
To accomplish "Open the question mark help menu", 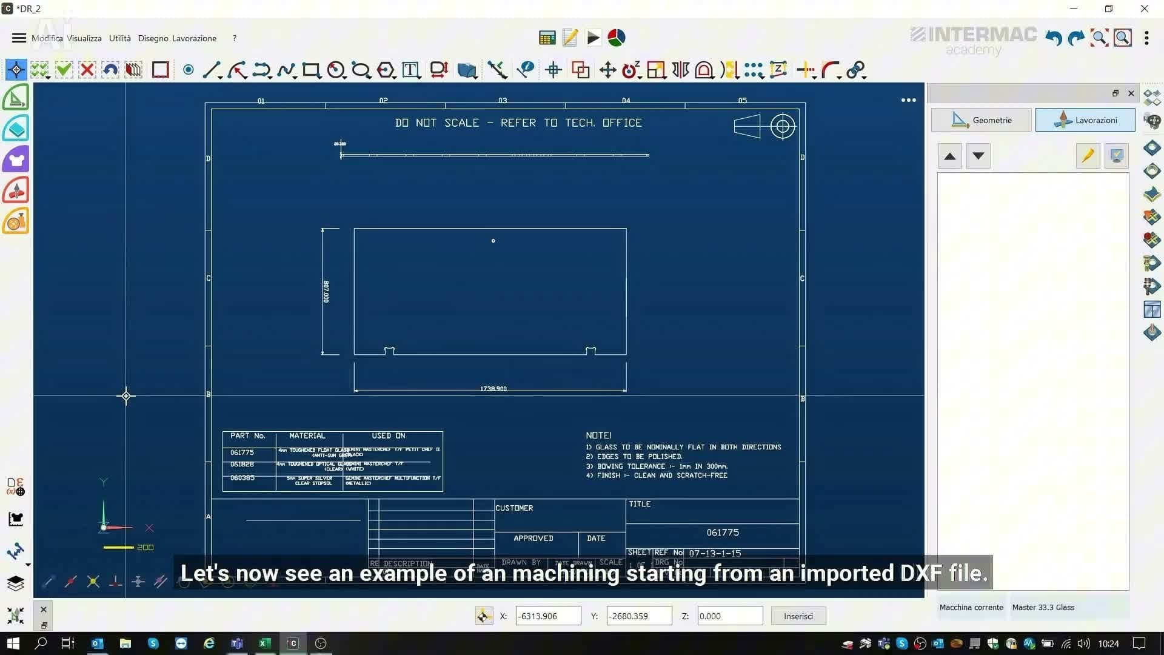I will pos(235,38).
